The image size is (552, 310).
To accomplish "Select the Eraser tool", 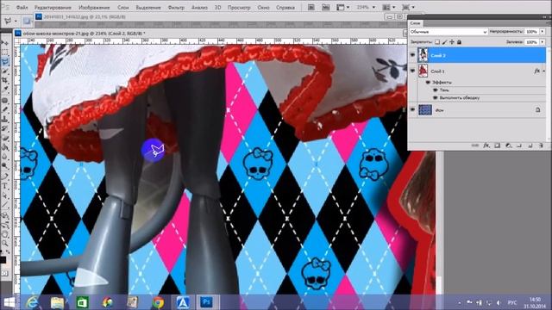I will point(5,138).
